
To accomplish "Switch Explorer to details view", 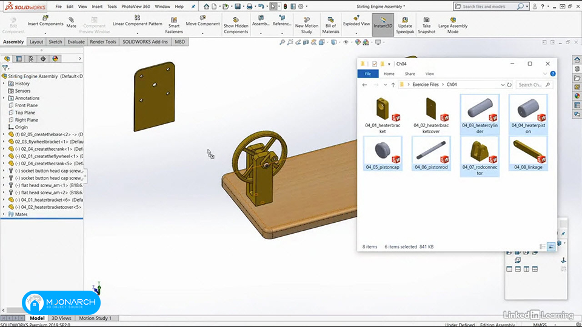I will (x=543, y=246).
